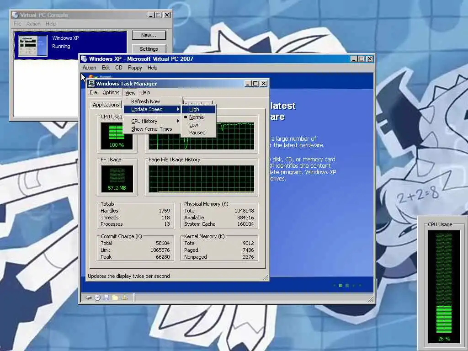Open the Task Manager File menu
The image size is (468, 351).
pos(93,92)
